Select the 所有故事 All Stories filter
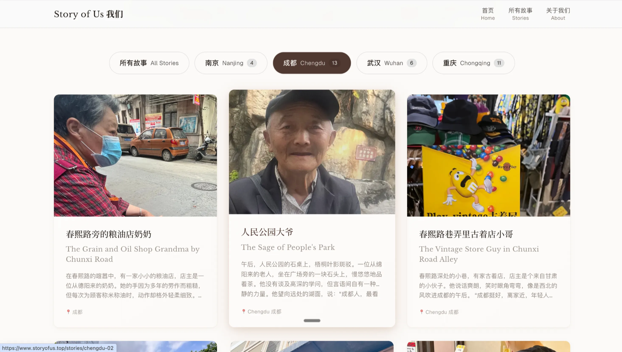The height and width of the screenshot is (352, 622). [149, 63]
